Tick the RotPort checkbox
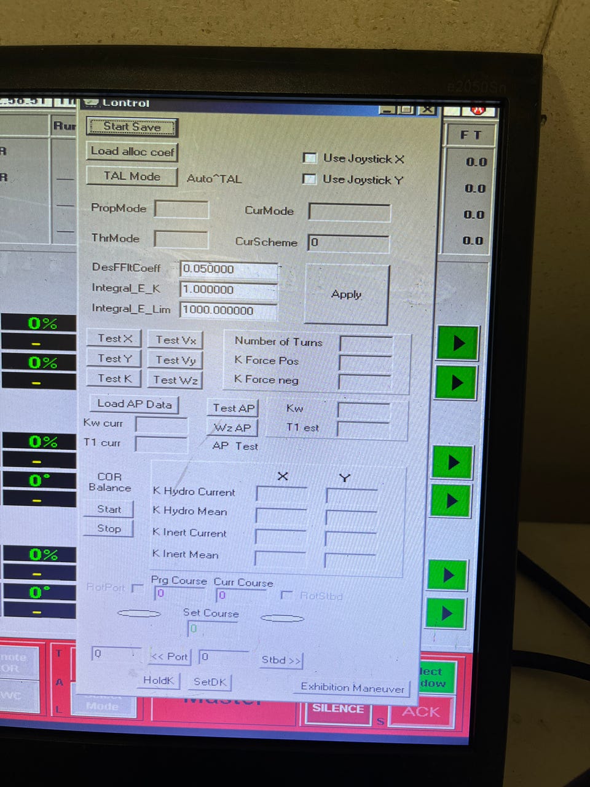The width and height of the screenshot is (590, 787). click(138, 588)
